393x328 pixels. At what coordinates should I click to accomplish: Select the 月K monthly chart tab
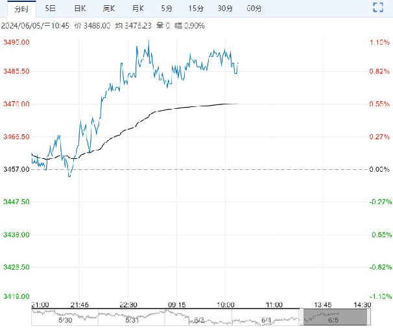[137, 8]
